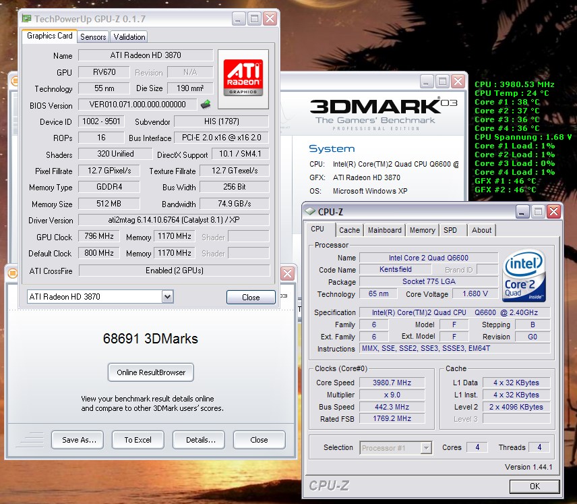
Task: Select the Graphics Card tab
Action: tap(50, 36)
